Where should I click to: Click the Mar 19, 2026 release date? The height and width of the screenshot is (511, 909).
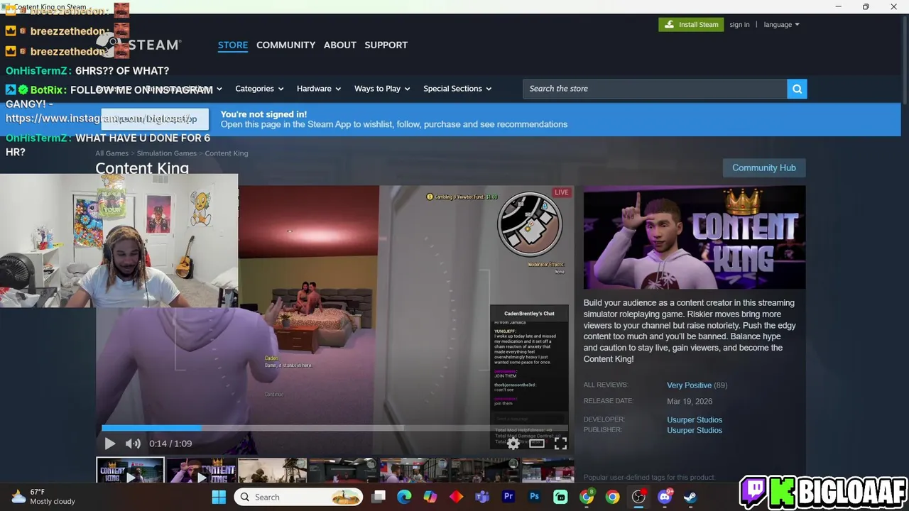pos(690,401)
